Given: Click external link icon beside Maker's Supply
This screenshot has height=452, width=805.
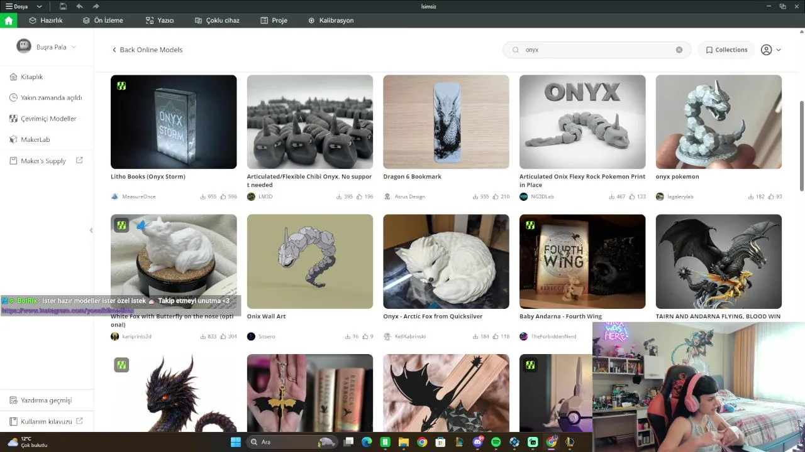Looking at the screenshot, I should tap(79, 161).
